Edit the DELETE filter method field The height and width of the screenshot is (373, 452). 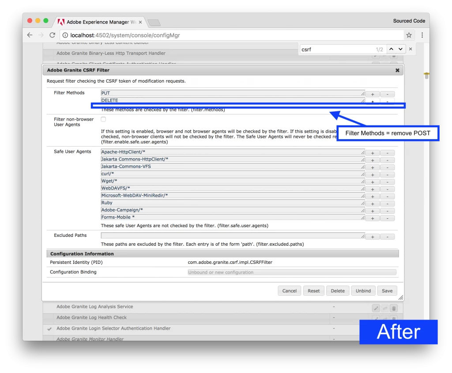tap(233, 100)
